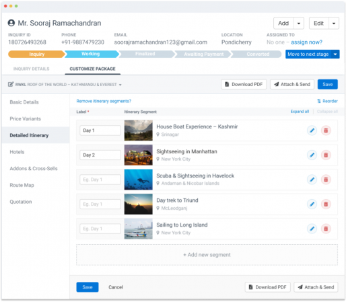346x302 pixels.
Task: Open the Price Variants section
Action: [x=26, y=119]
